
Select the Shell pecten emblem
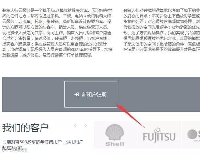click(x=115, y=132)
